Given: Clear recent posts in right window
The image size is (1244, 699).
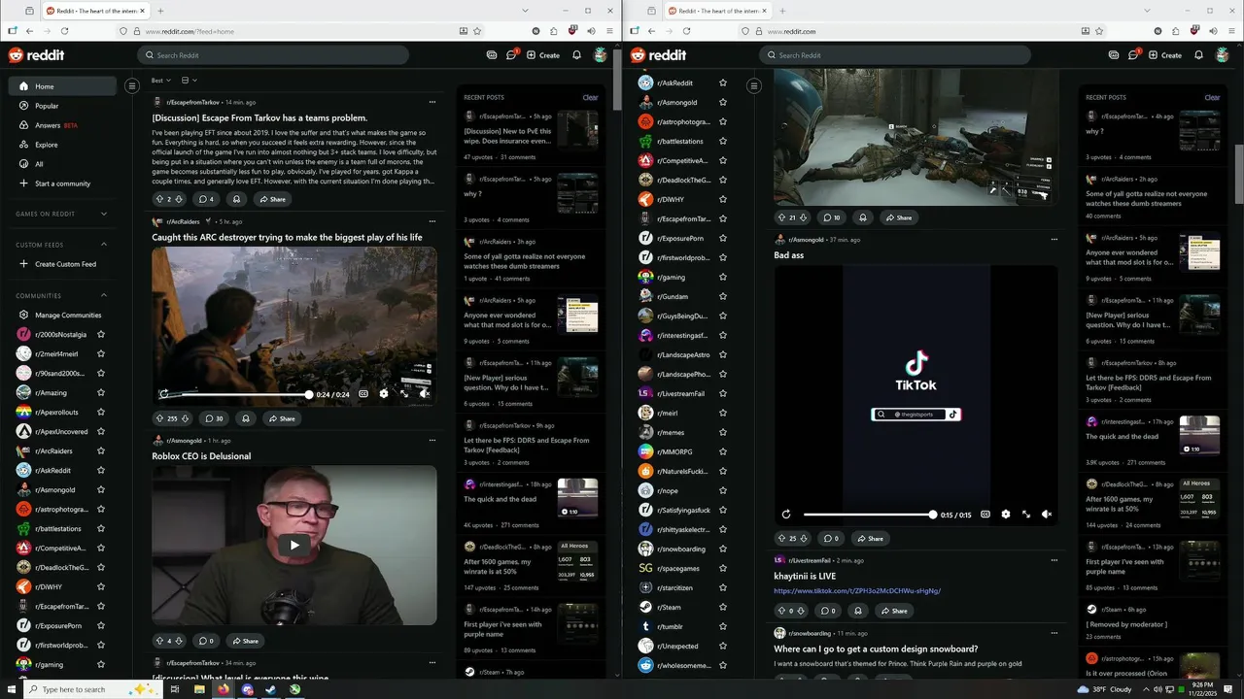Looking at the screenshot, I should click(x=1212, y=97).
